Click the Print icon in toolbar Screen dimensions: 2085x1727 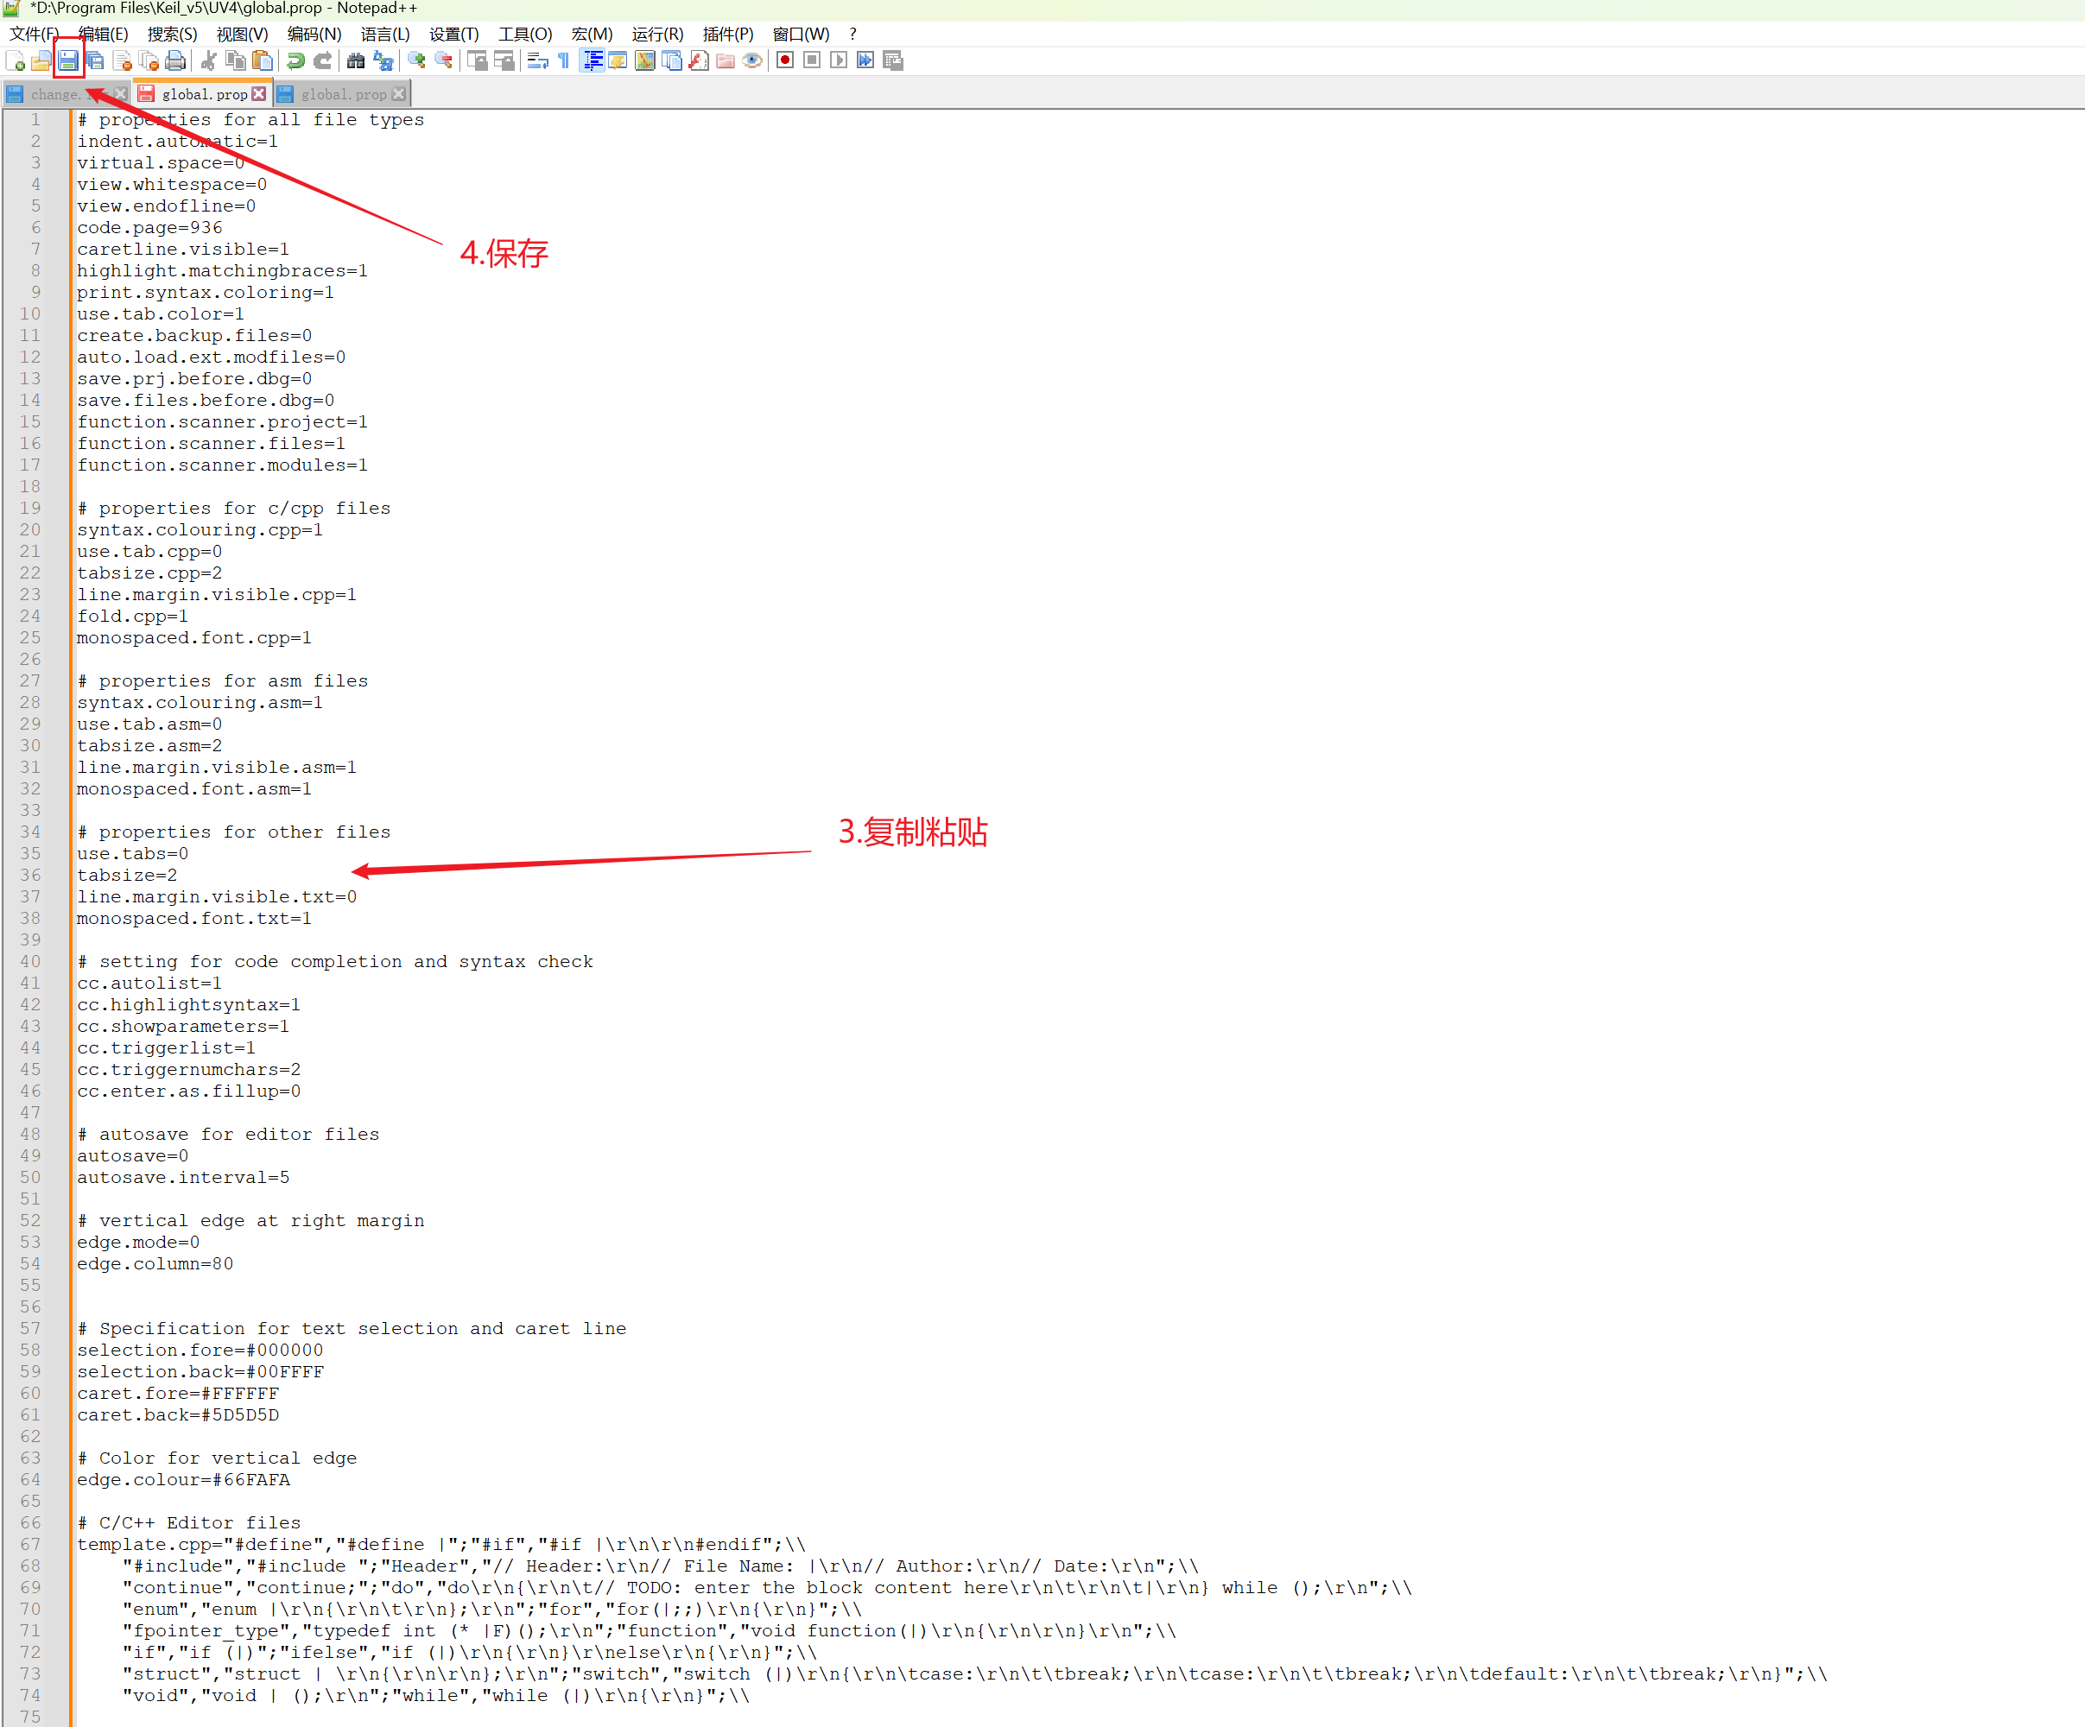point(175,60)
